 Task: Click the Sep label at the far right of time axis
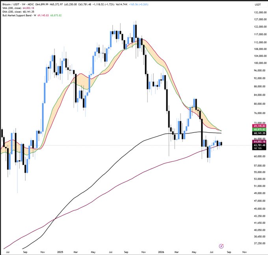click(x=229, y=252)
